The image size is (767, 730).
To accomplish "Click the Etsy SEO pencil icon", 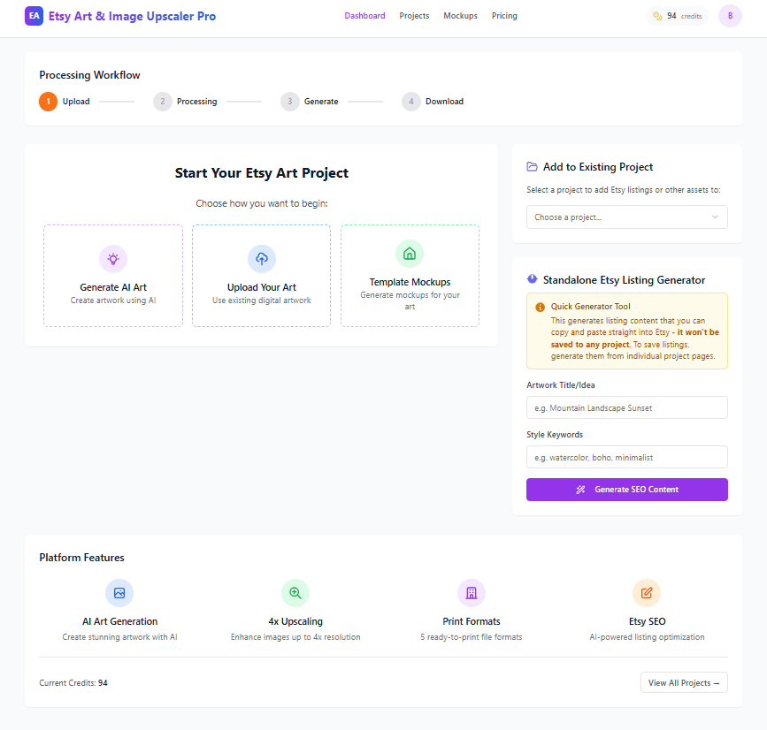I will [647, 593].
